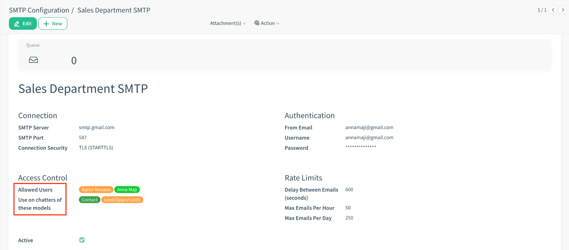Click the Lead/Opportunity model tag
This screenshot has width=569, height=250.
pos(122,199)
